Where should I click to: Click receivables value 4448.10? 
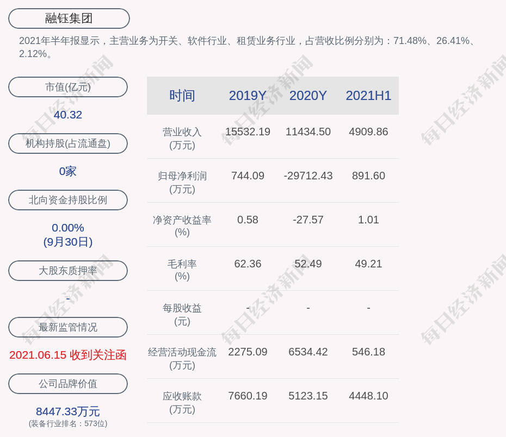(368, 396)
